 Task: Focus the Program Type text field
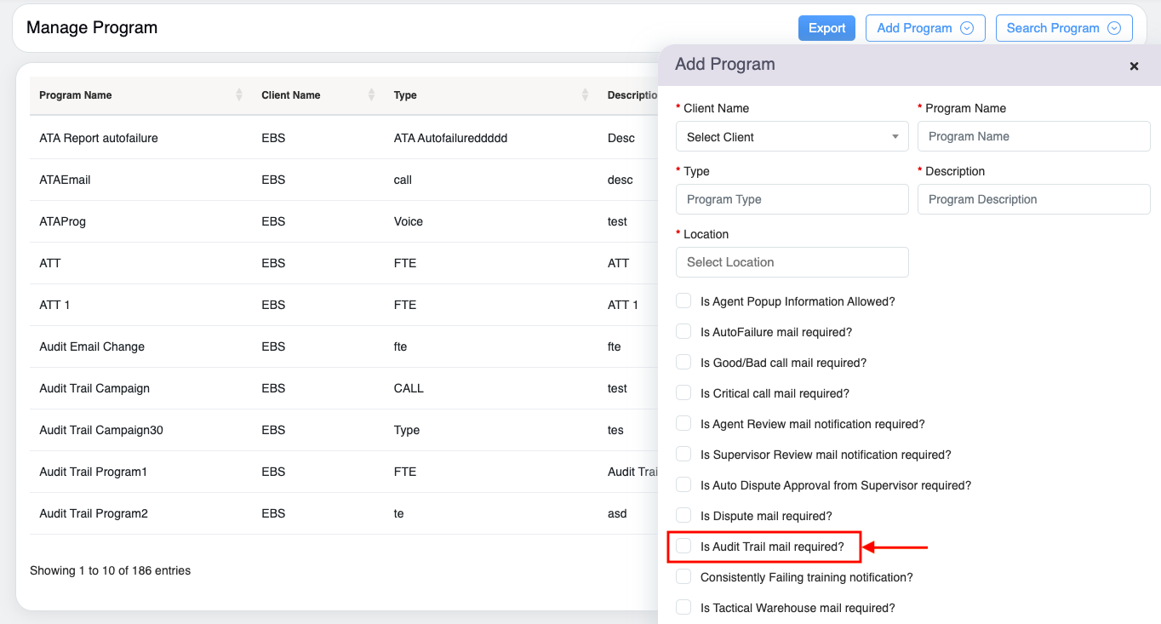pyautogui.click(x=792, y=199)
